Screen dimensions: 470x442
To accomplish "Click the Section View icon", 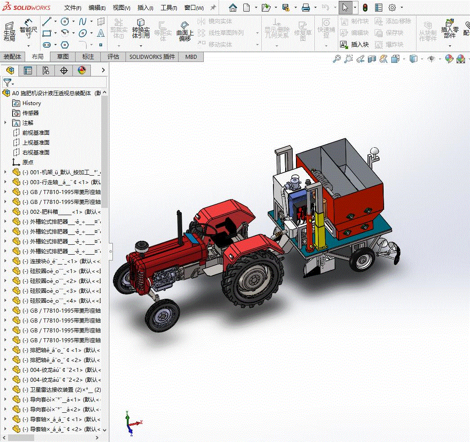I will (372, 59).
